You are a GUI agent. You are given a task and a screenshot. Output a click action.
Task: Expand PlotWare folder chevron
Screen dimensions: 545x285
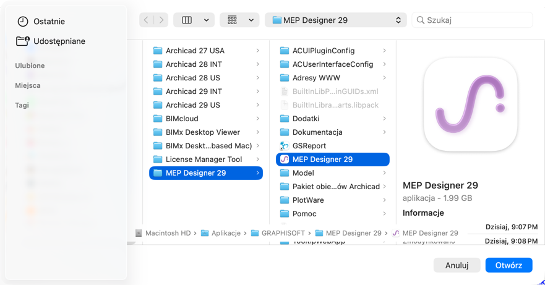384,200
